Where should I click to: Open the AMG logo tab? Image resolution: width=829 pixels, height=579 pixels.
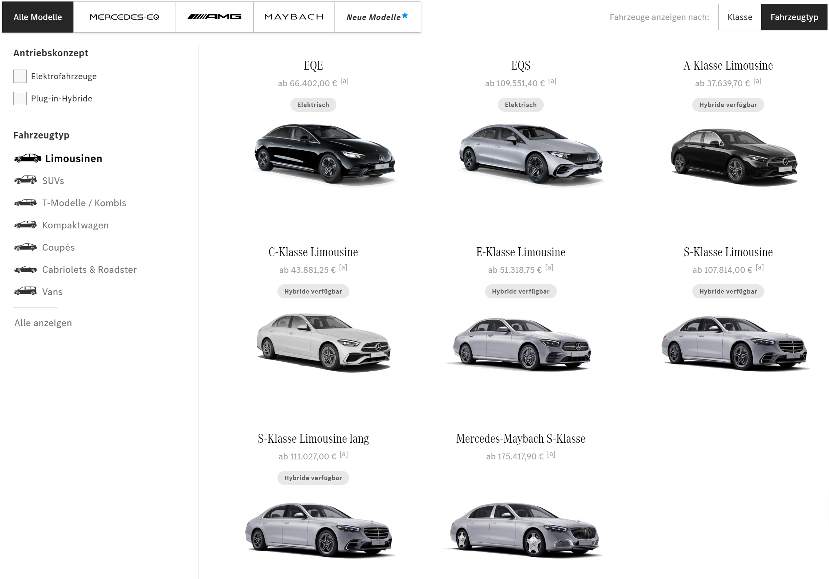[214, 17]
